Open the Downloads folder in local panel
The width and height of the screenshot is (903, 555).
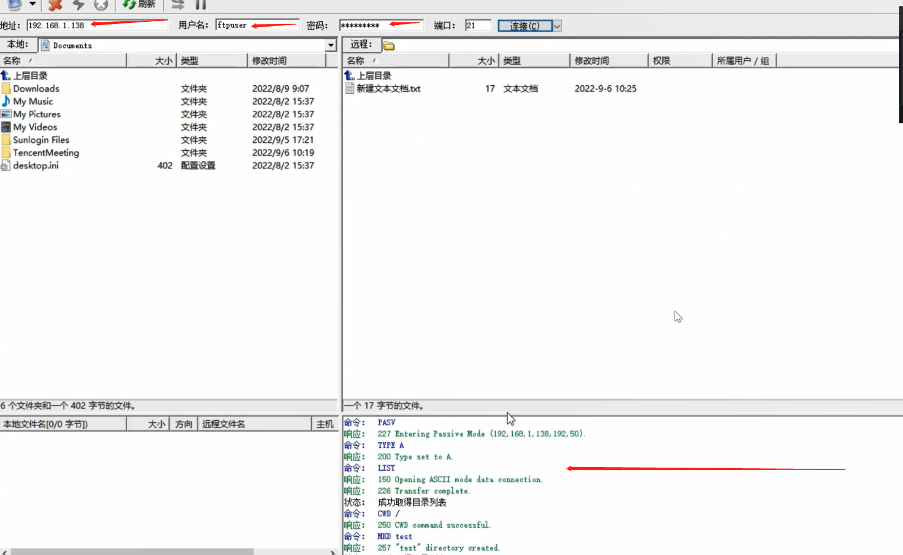tap(36, 88)
